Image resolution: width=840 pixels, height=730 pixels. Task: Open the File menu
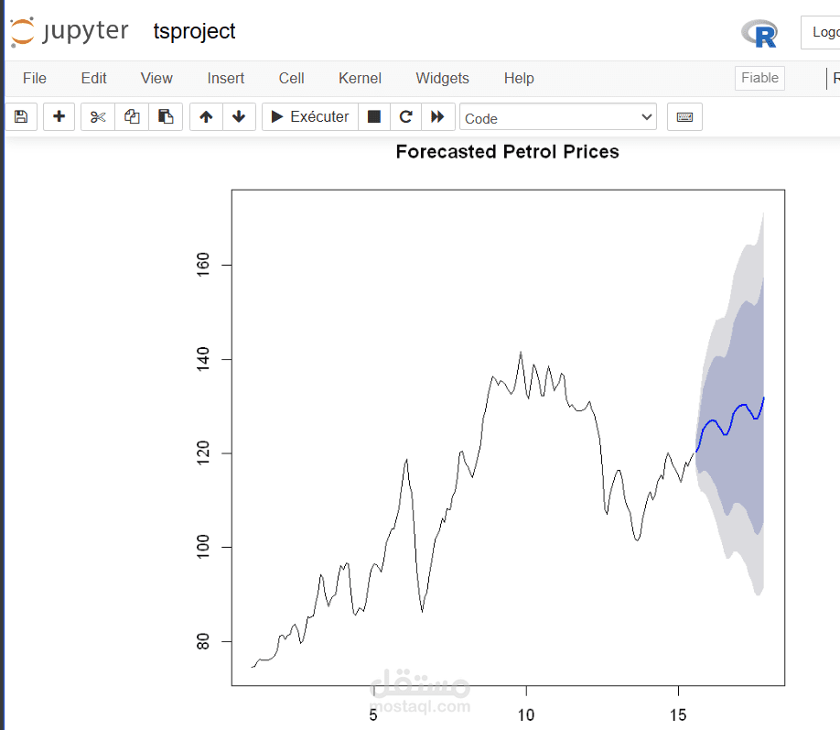coord(35,79)
